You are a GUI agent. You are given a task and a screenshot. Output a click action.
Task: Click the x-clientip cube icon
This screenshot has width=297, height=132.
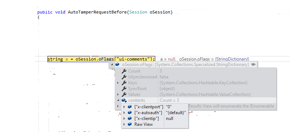click(x=130, y=119)
